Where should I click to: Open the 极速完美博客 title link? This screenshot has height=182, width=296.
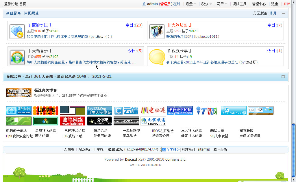click(x=45, y=90)
